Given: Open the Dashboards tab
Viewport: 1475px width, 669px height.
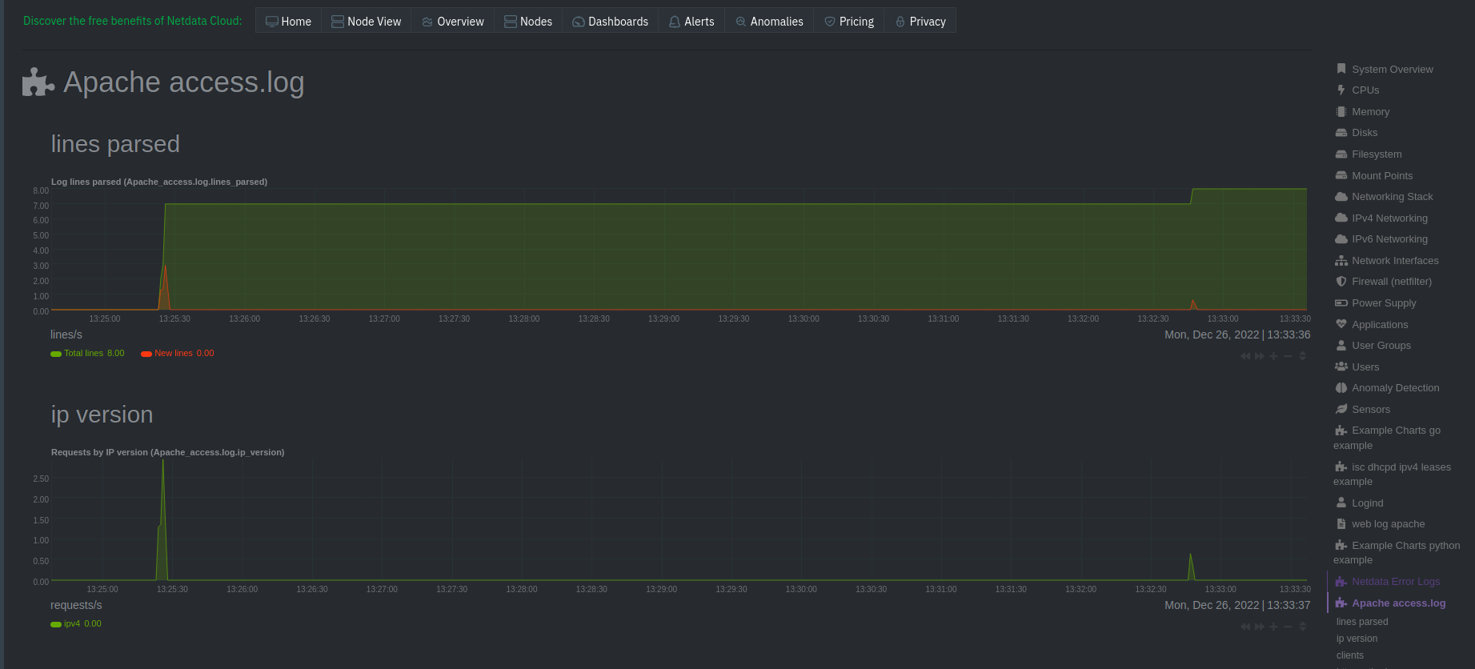Looking at the screenshot, I should [610, 21].
